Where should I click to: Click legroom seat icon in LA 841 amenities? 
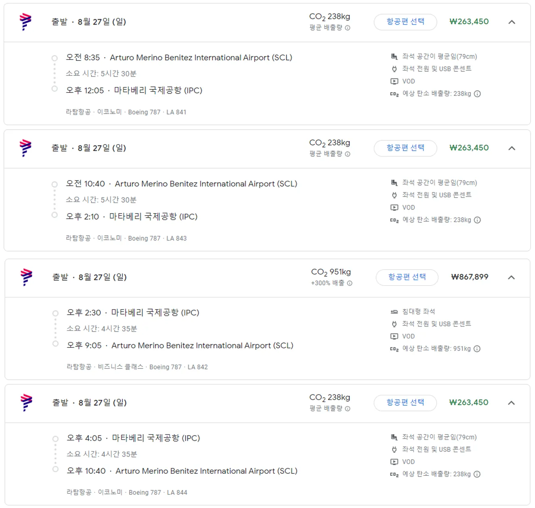pos(394,56)
